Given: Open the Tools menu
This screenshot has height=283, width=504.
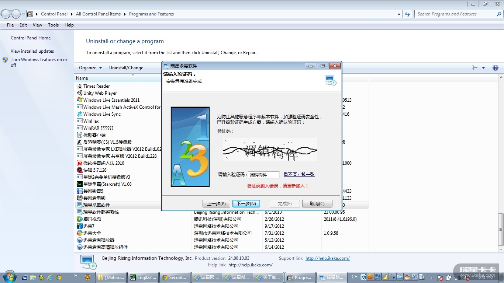Looking at the screenshot, I should point(53,25).
